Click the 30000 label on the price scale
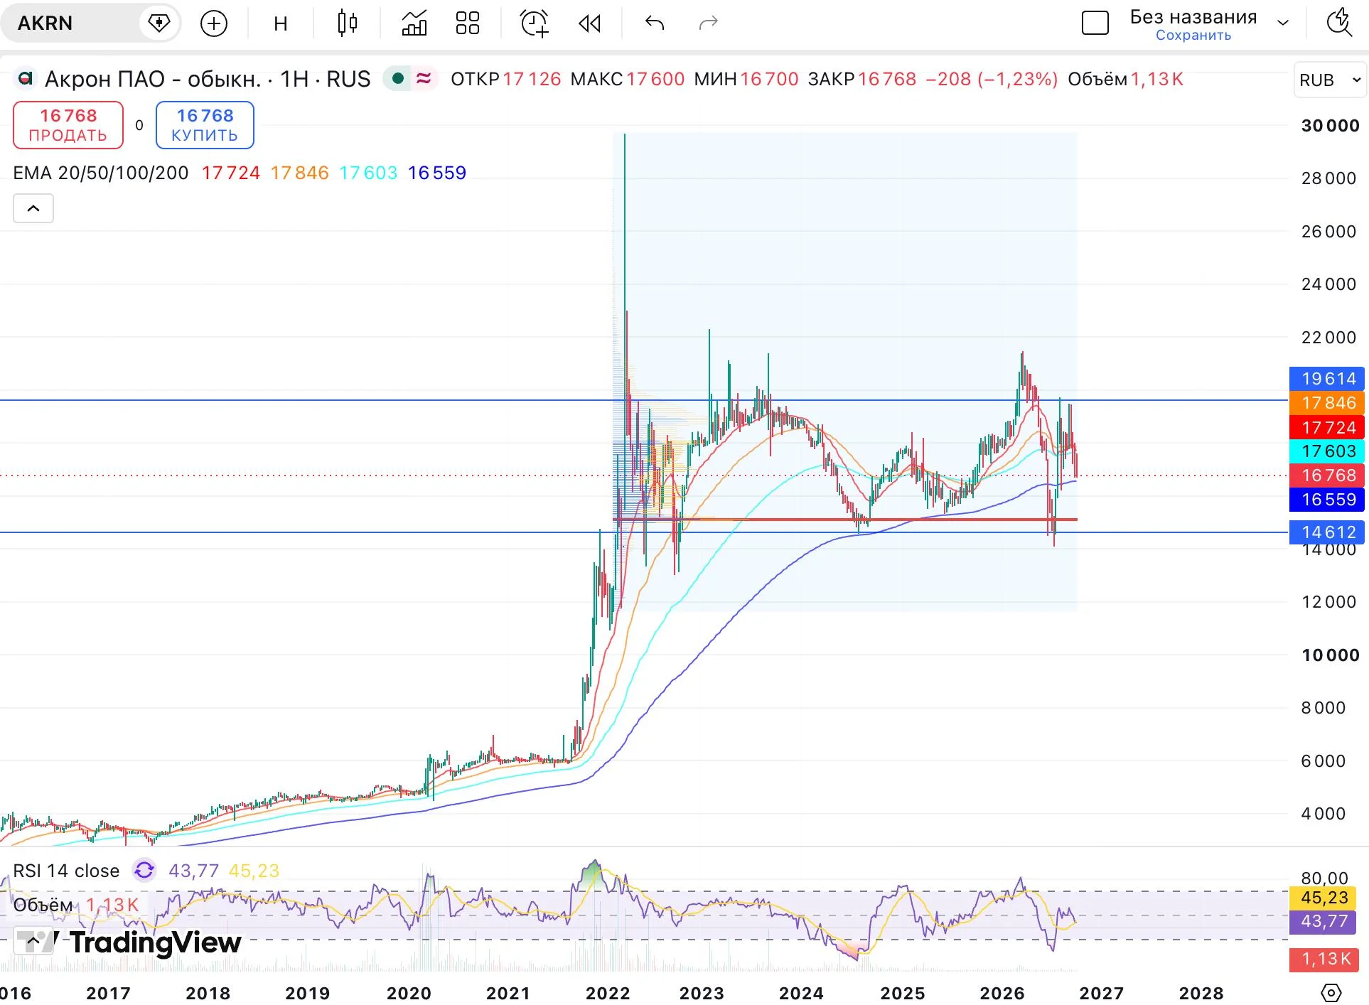1369x1005 pixels. 1330,126
